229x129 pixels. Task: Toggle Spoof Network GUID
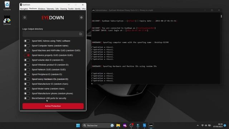[x=27, y=70]
